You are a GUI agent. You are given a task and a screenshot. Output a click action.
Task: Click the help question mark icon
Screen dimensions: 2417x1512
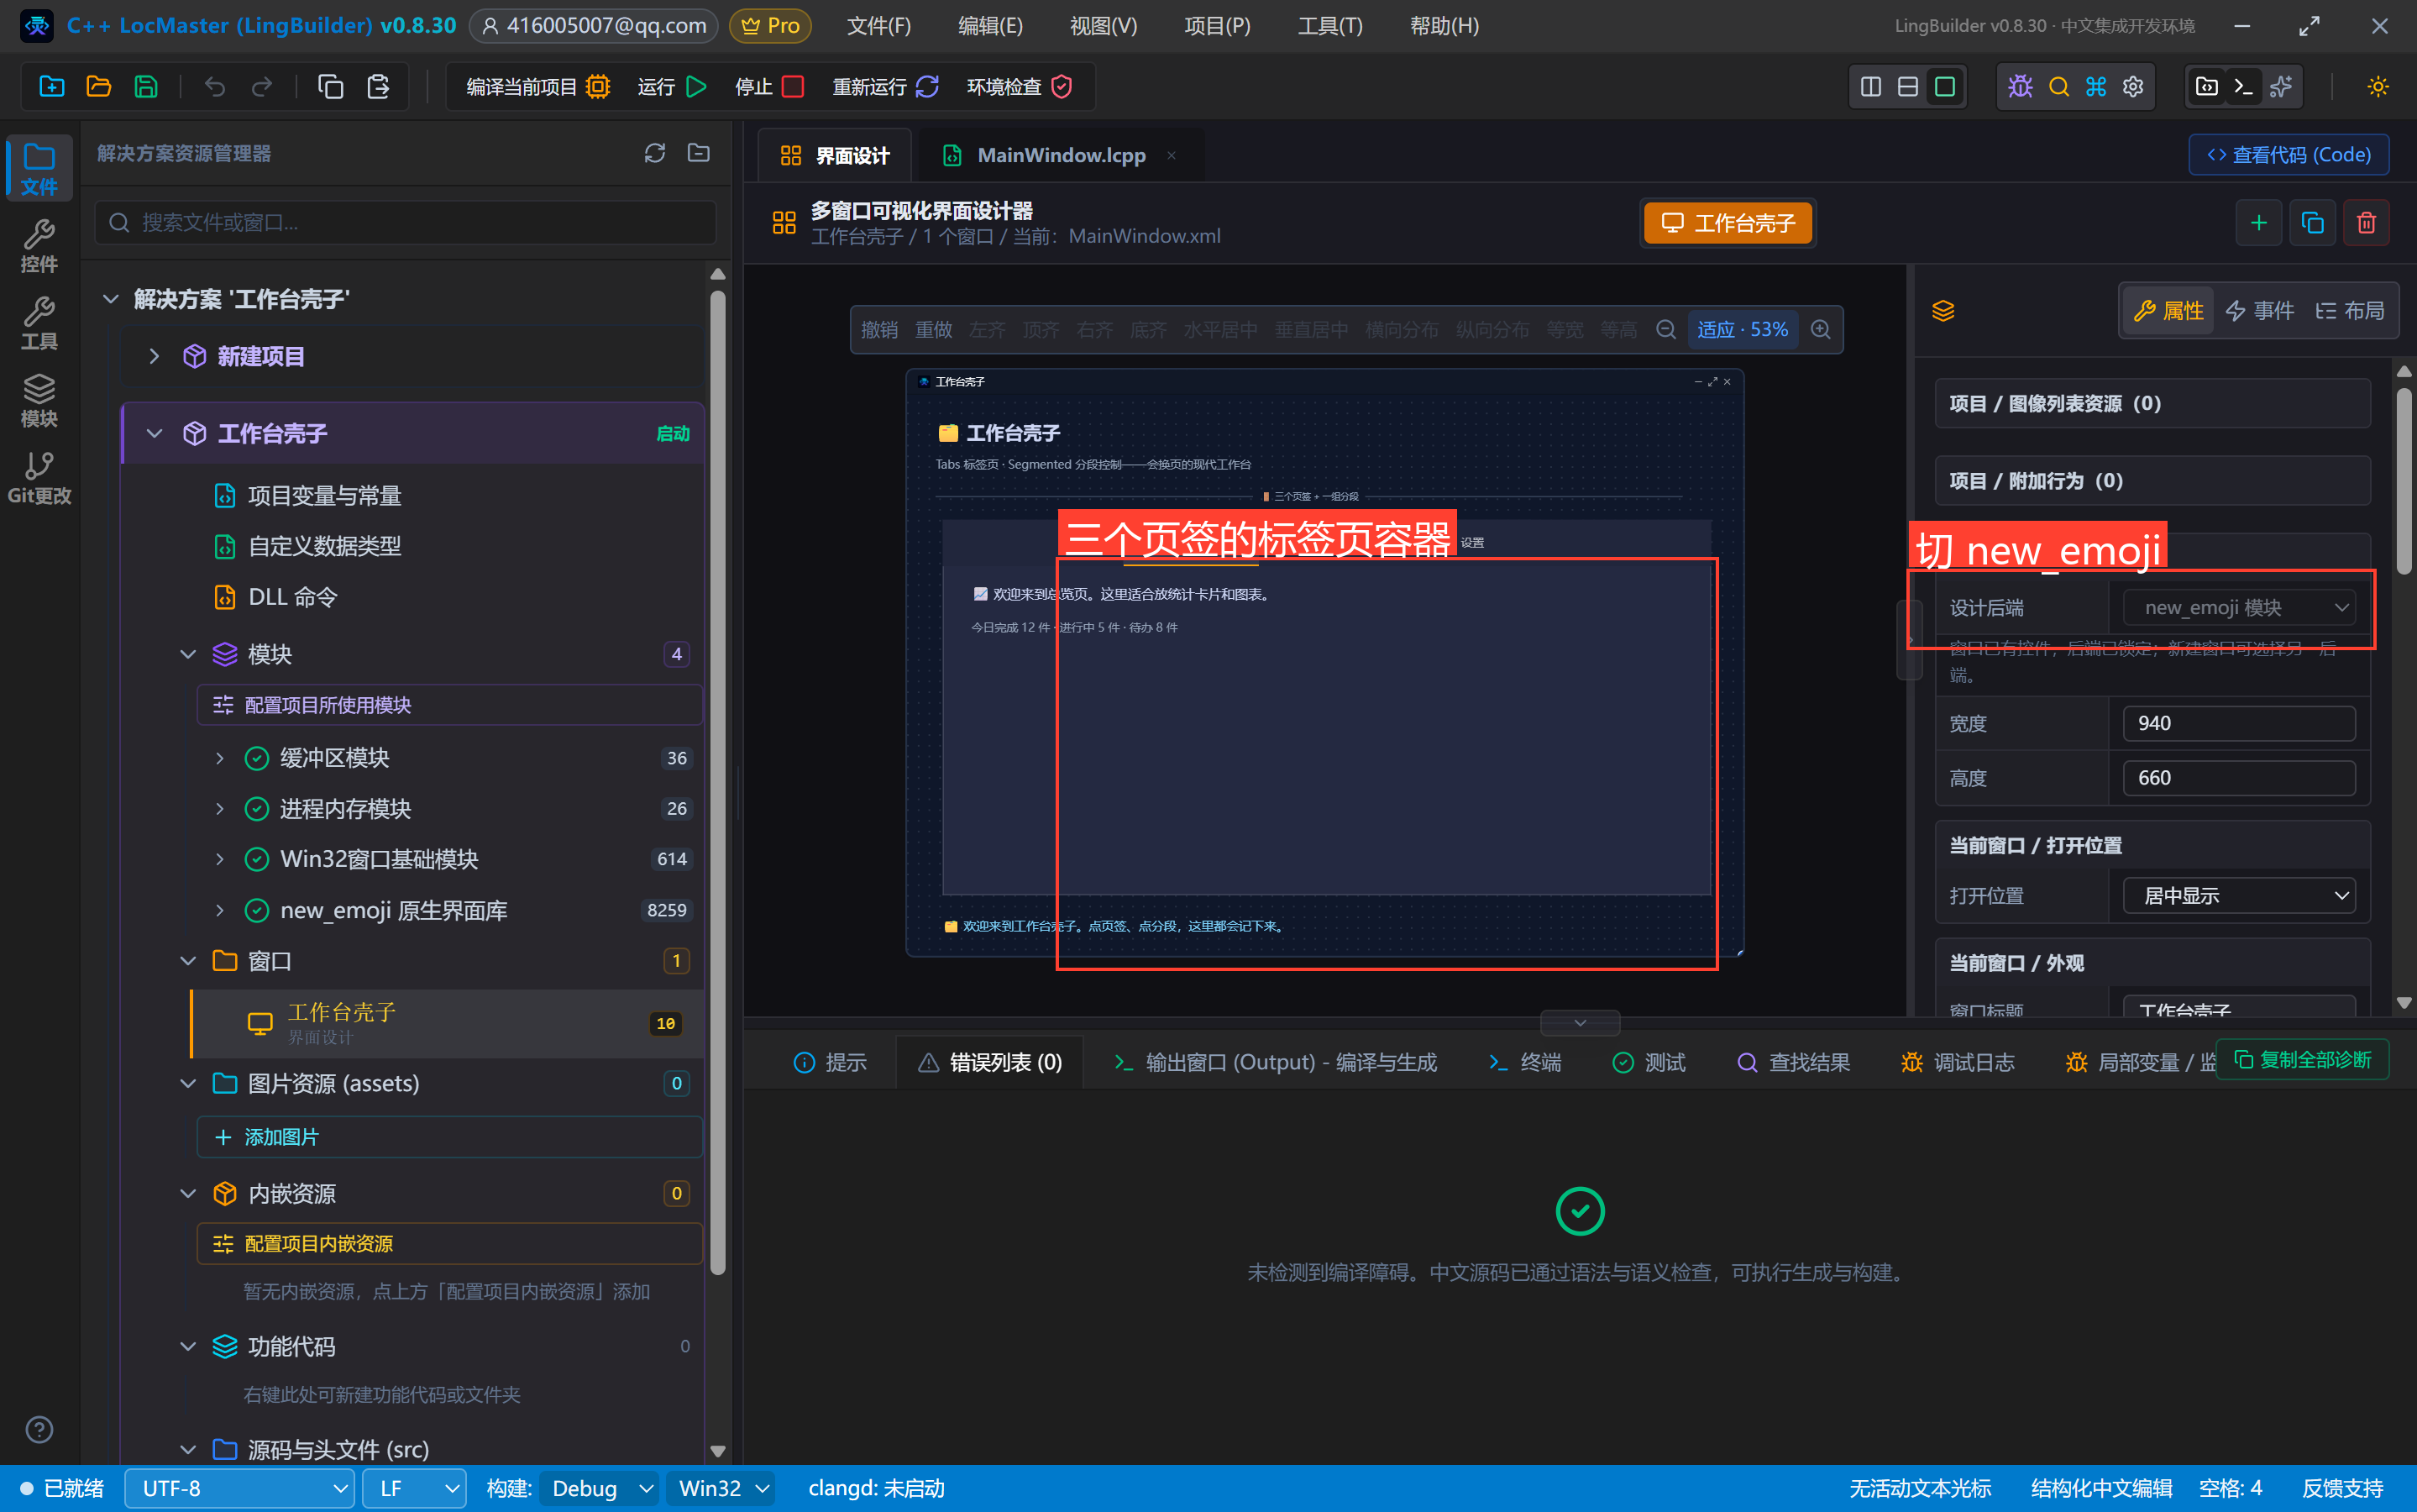click(39, 1429)
